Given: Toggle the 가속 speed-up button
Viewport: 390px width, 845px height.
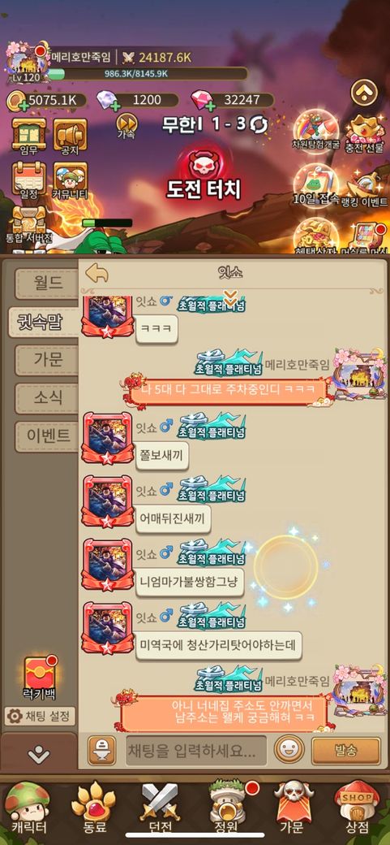Looking at the screenshot, I should 127,125.
